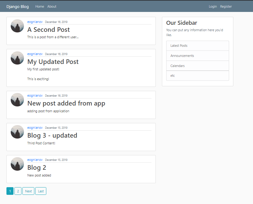The height and width of the screenshot is (204, 253).
Task: Select Latest Posts in sidebar
Action: click(197, 46)
